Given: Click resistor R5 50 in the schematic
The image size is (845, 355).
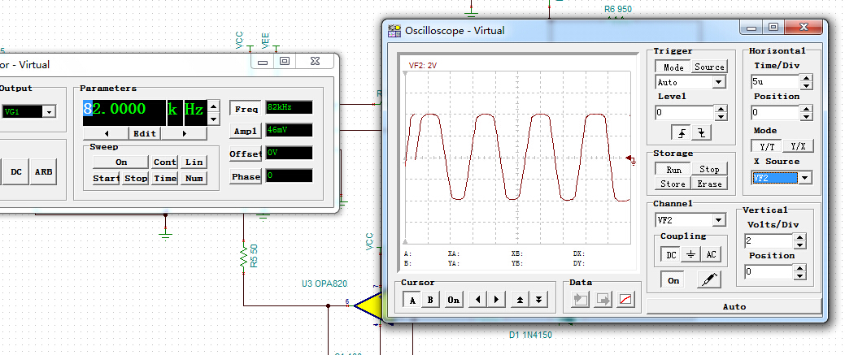Looking at the screenshot, I should (x=244, y=256).
